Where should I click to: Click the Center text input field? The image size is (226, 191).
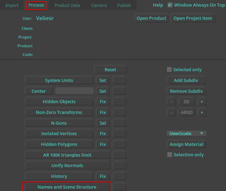tap(74, 91)
